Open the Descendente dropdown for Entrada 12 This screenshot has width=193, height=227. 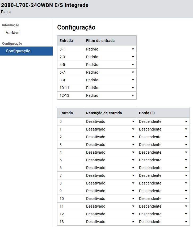coord(163,214)
